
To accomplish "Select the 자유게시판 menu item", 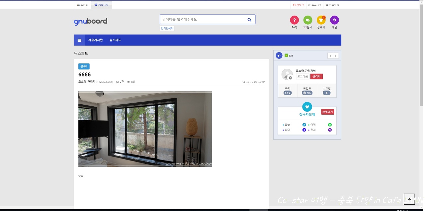I will pyautogui.click(x=95, y=40).
